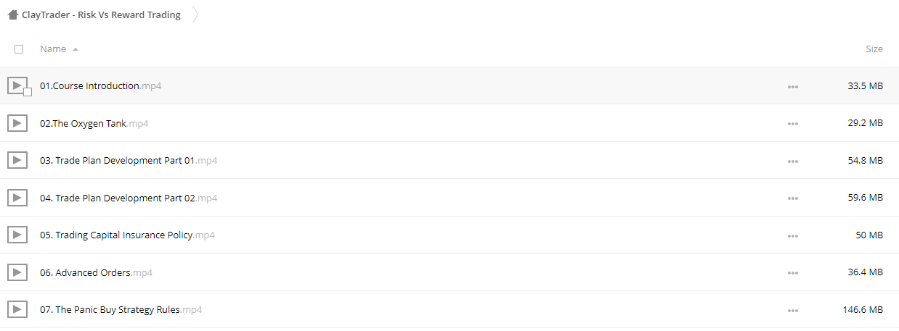Click the home icon in the breadcrumb
Image resolution: width=899 pixels, height=331 pixels.
point(12,14)
